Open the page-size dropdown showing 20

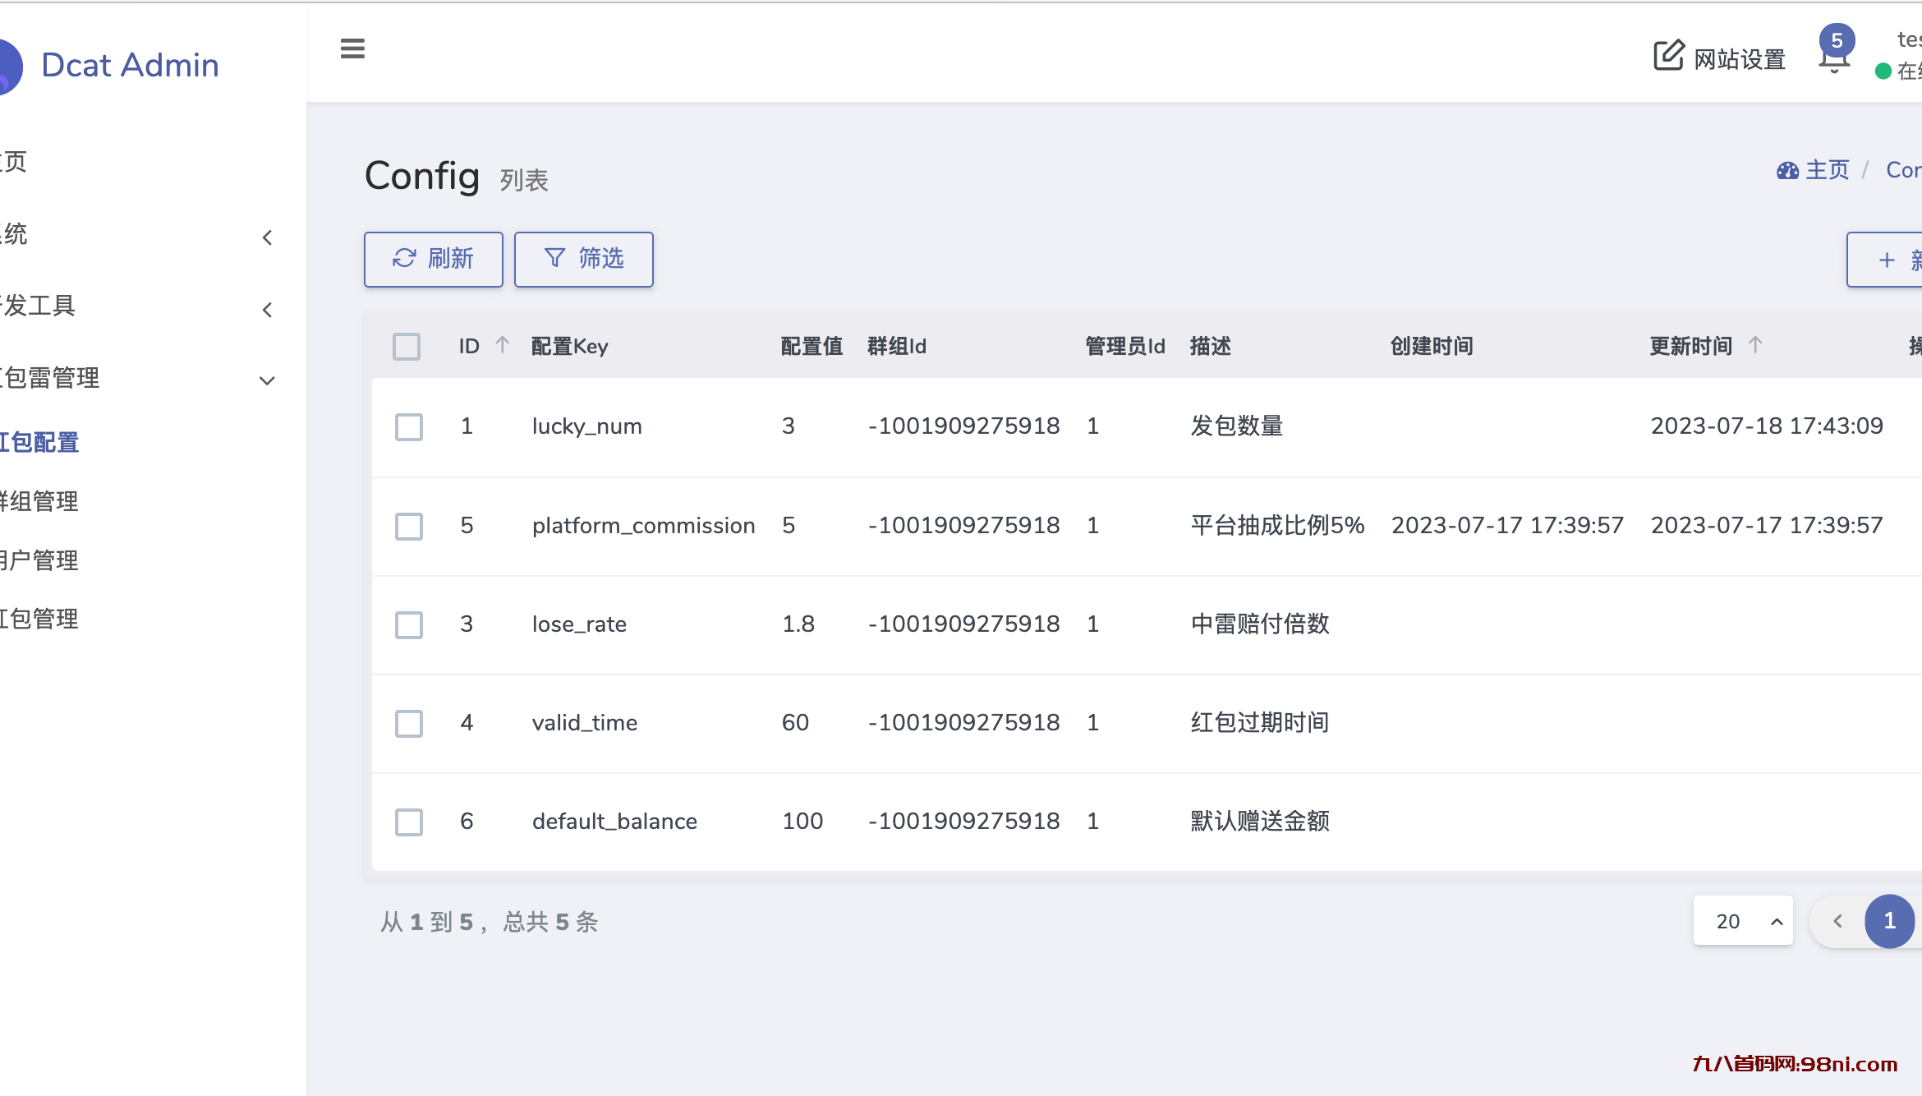[x=1742, y=921]
